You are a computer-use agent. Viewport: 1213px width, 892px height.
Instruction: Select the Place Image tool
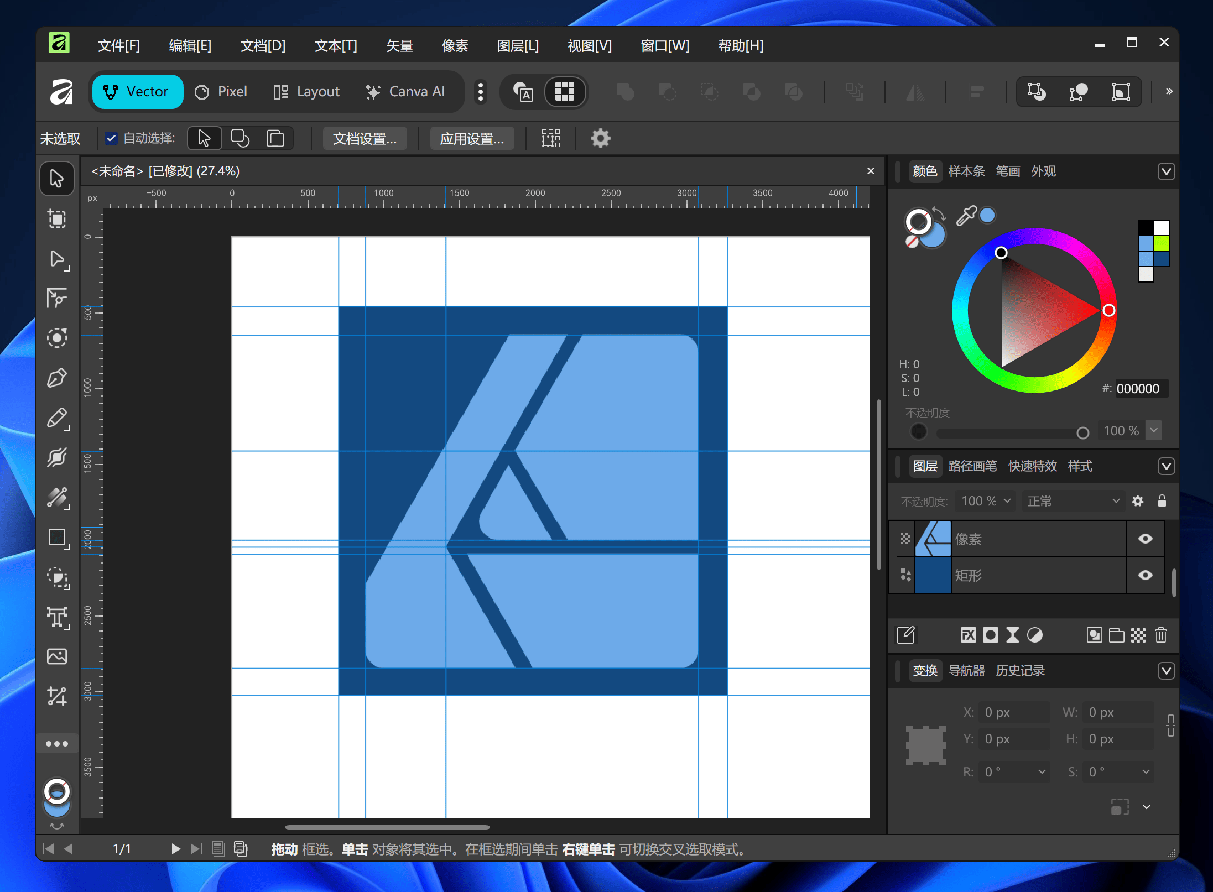[x=57, y=656]
